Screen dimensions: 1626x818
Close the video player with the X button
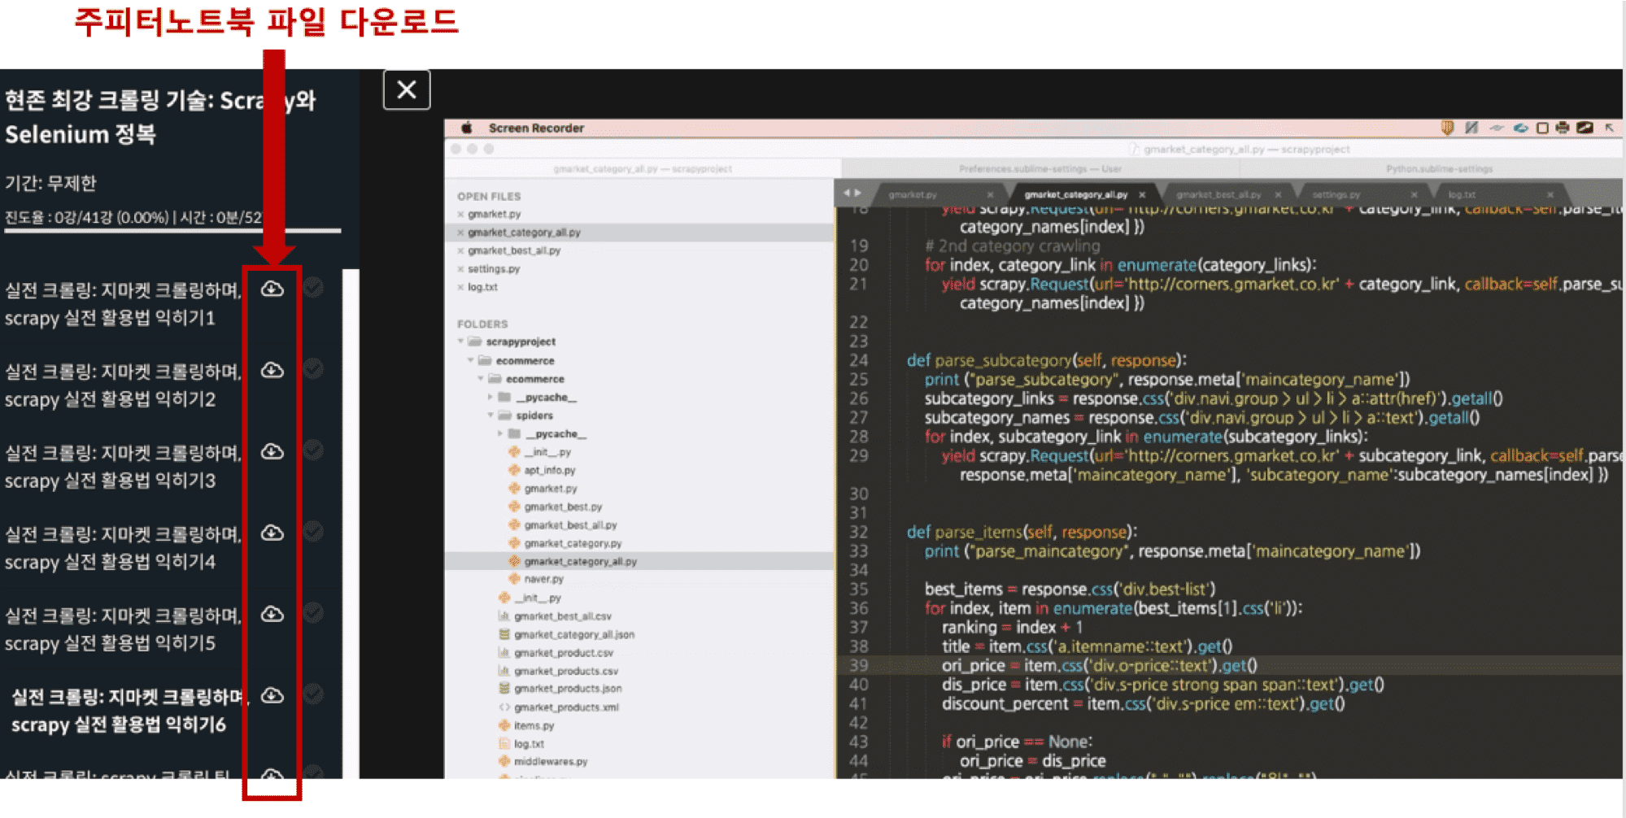pos(407,89)
